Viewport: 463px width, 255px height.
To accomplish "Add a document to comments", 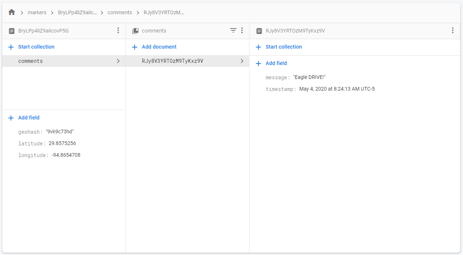I will 159,47.
